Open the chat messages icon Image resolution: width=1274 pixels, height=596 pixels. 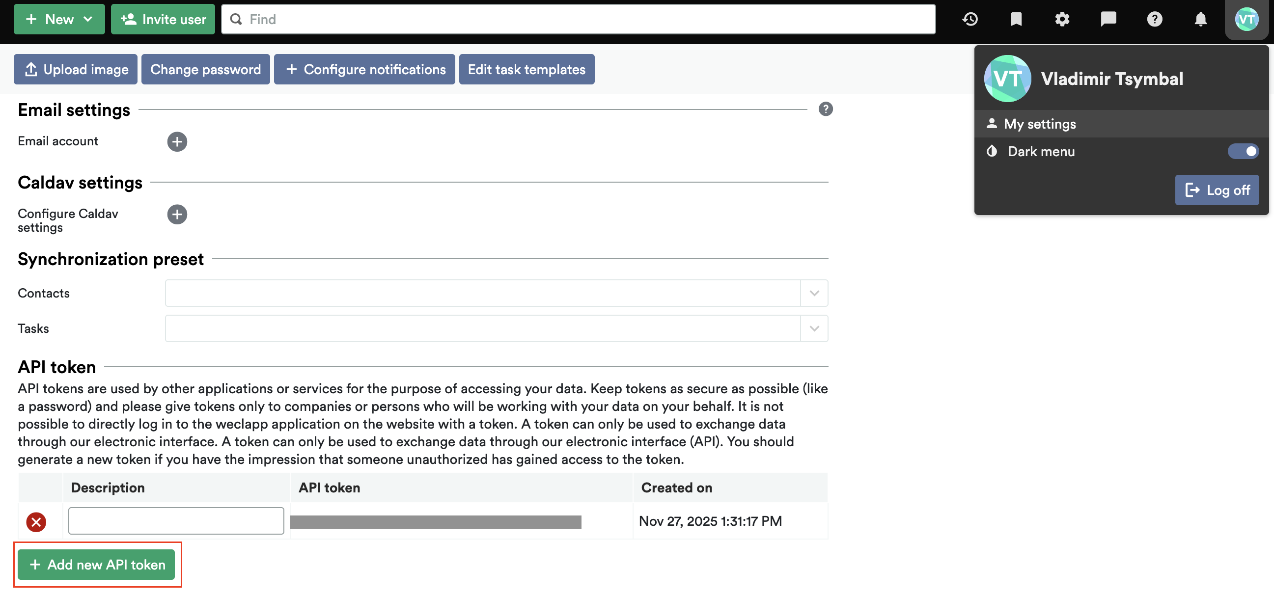(x=1108, y=19)
